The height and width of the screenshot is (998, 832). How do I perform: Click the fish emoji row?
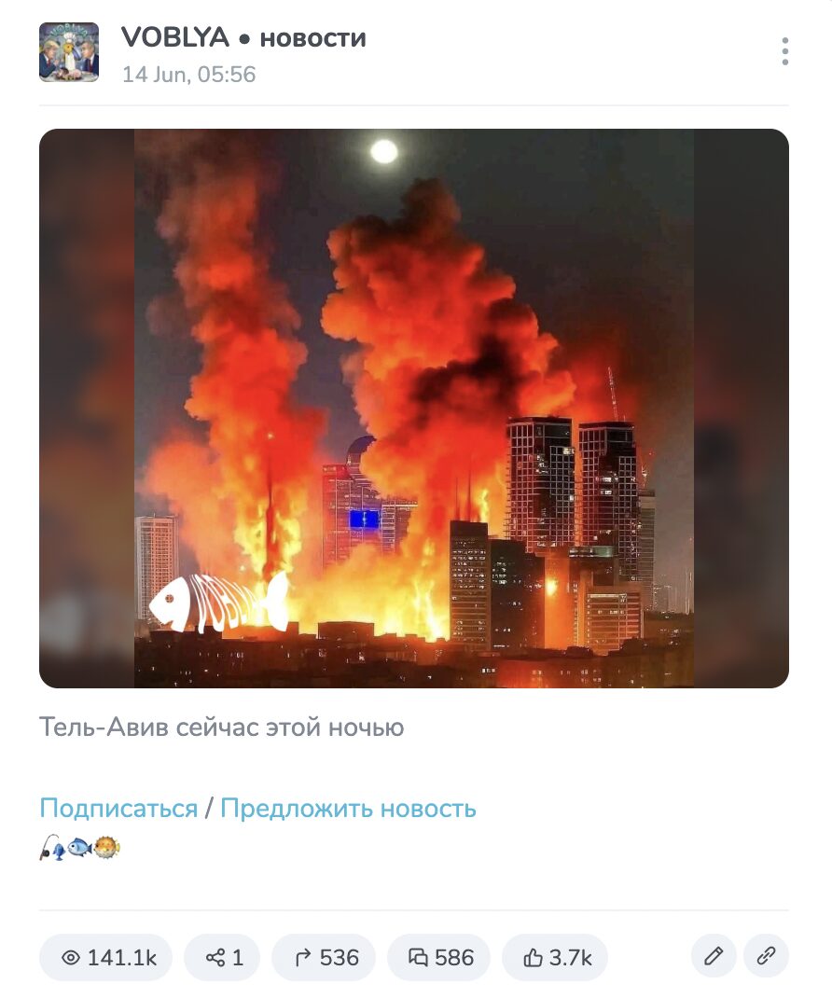80,848
